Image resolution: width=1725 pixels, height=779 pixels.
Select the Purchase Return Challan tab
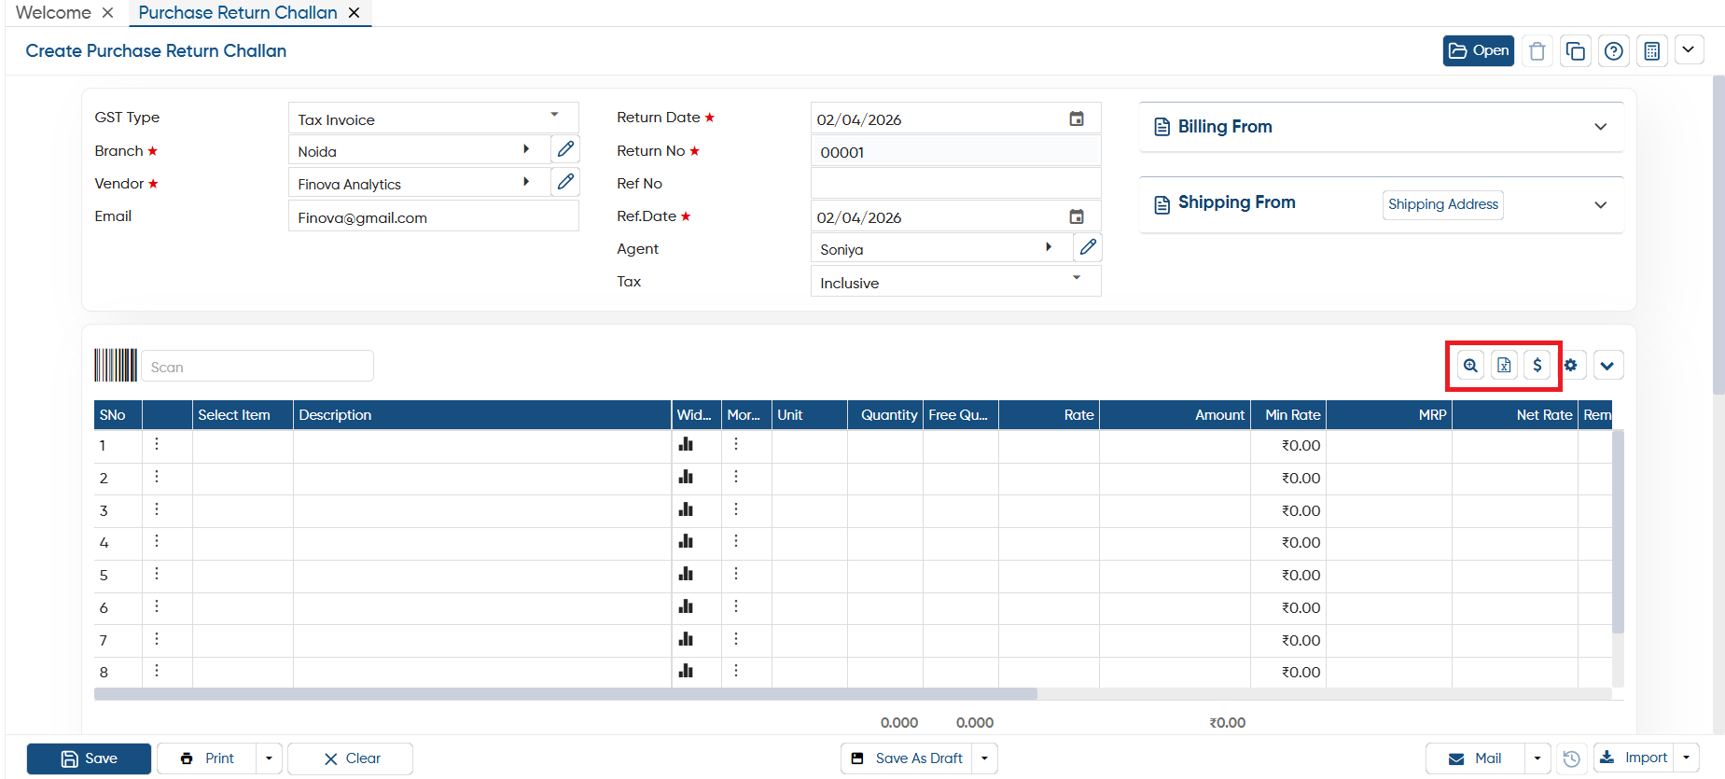(x=238, y=13)
